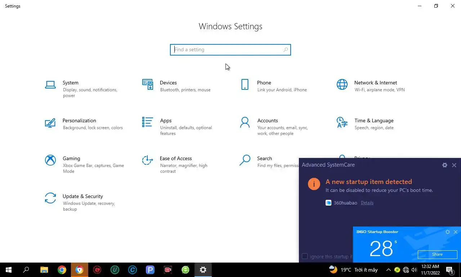Click the System heading text

pyautogui.click(x=70, y=83)
